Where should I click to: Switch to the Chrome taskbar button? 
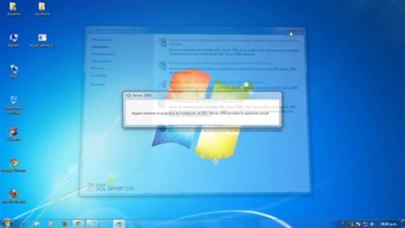pyautogui.click(x=79, y=224)
